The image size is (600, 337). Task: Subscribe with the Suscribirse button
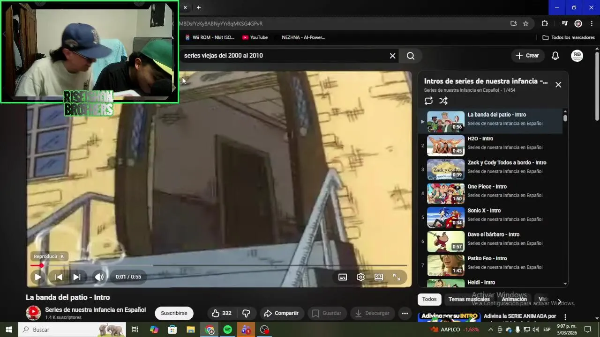(174, 313)
